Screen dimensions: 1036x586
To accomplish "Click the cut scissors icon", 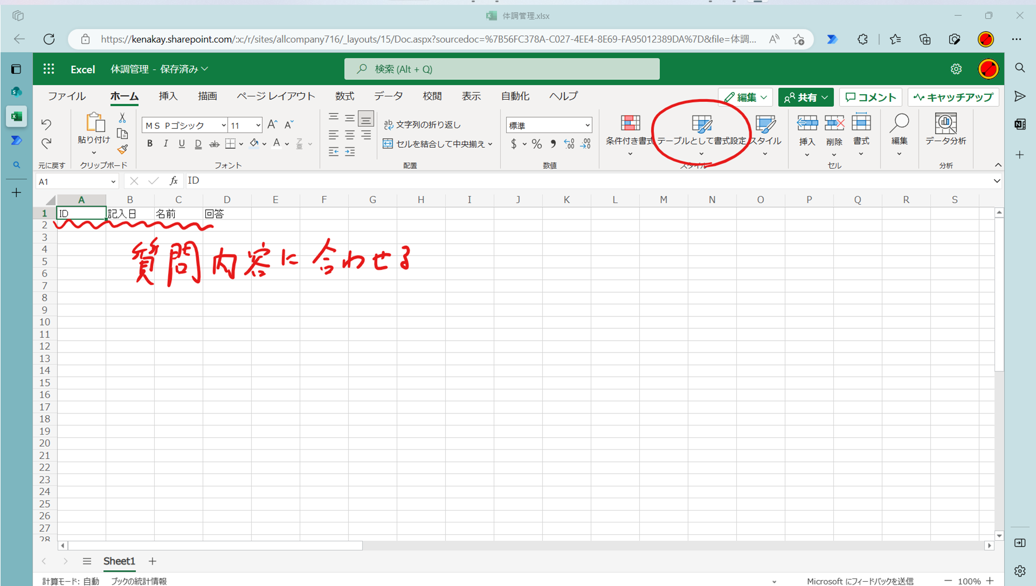I will [122, 118].
